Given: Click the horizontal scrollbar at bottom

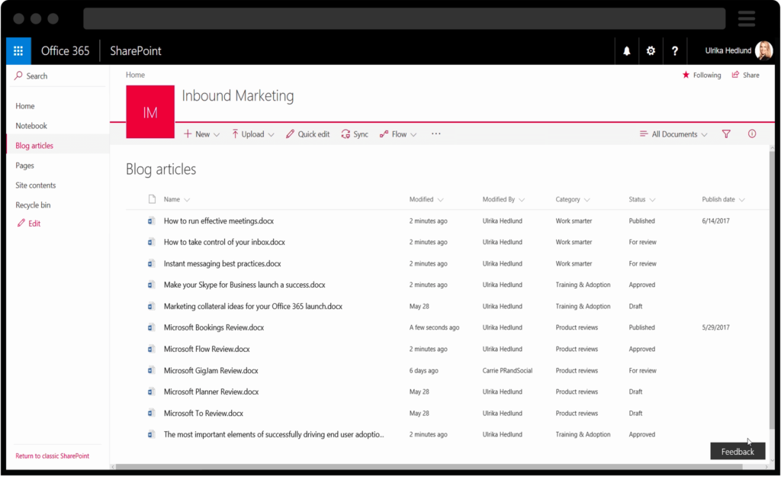Looking at the screenshot, I should pyautogui.click(x=429, y=467).
